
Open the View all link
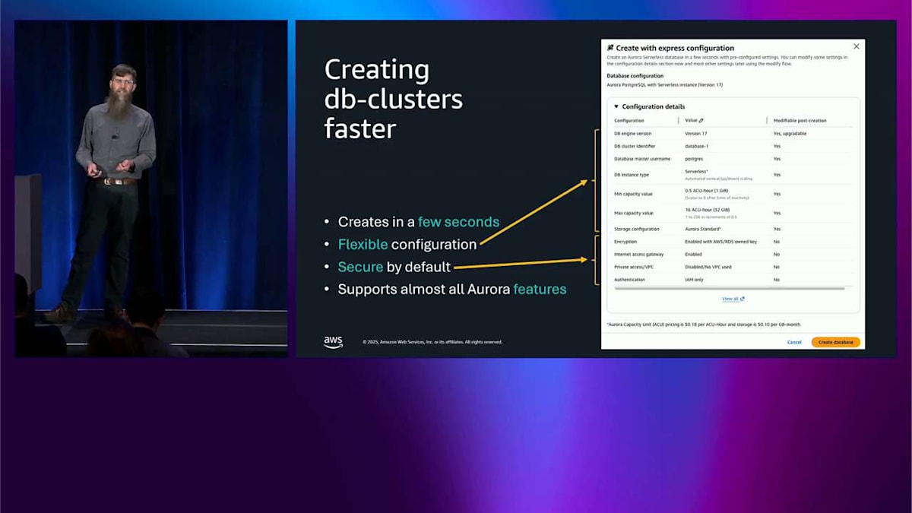(730, 299)
